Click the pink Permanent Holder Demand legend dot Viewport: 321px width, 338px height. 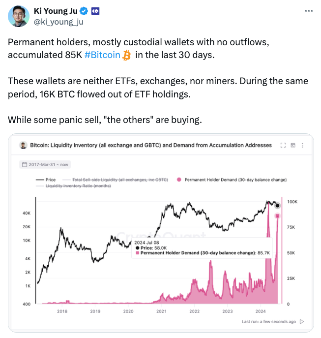pos(179,180)
